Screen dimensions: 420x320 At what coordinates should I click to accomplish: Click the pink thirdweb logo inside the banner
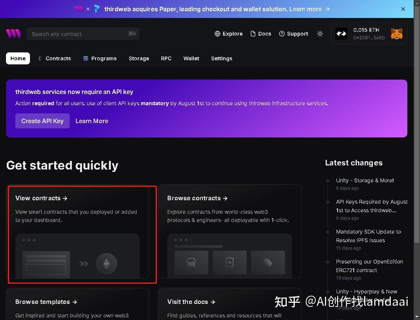pos(79,8)
